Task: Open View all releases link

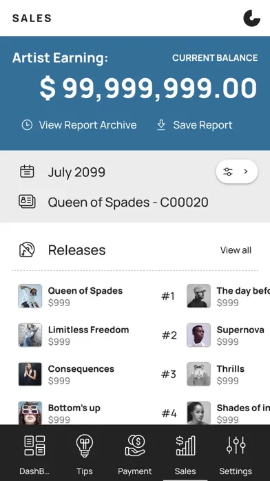Action: [236, 250]
